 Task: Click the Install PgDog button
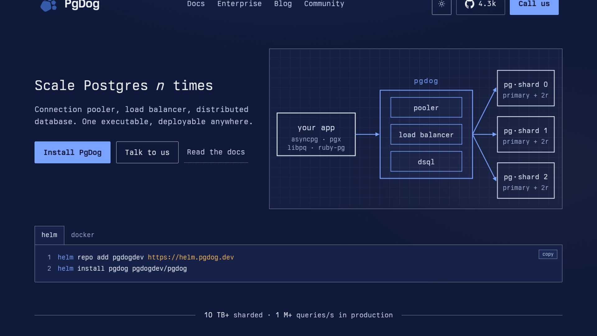pos(72,152)
